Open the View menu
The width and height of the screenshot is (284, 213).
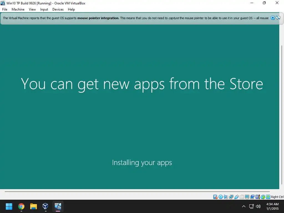pyautogui.click(x=32, y=9)
